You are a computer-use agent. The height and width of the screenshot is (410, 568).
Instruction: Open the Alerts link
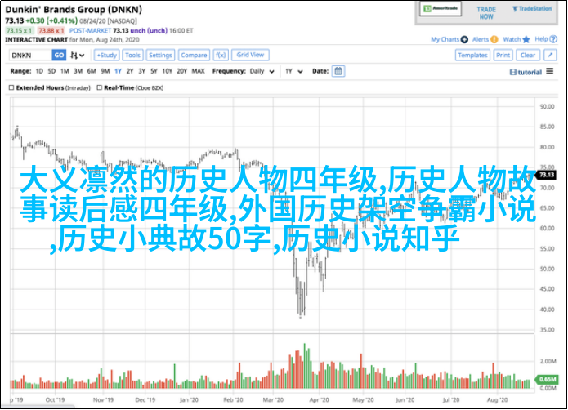(x=481, y=39)
